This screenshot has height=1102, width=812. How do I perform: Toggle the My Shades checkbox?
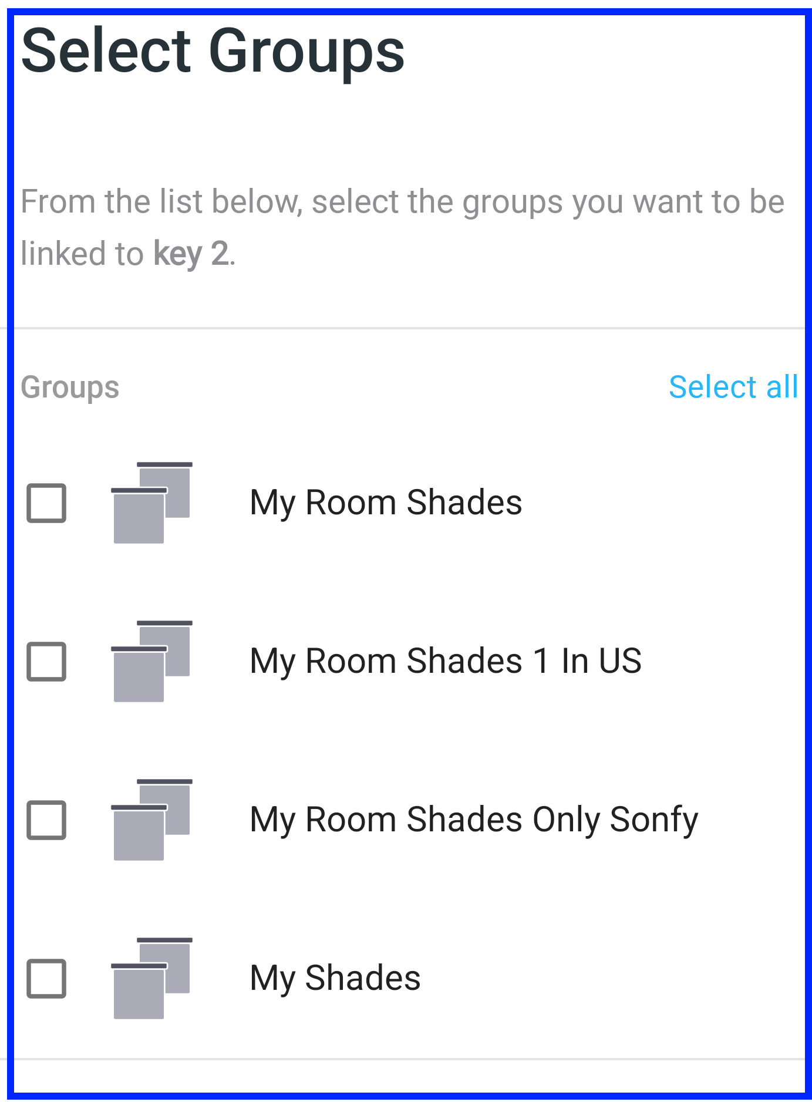click(x=46, y=979)
